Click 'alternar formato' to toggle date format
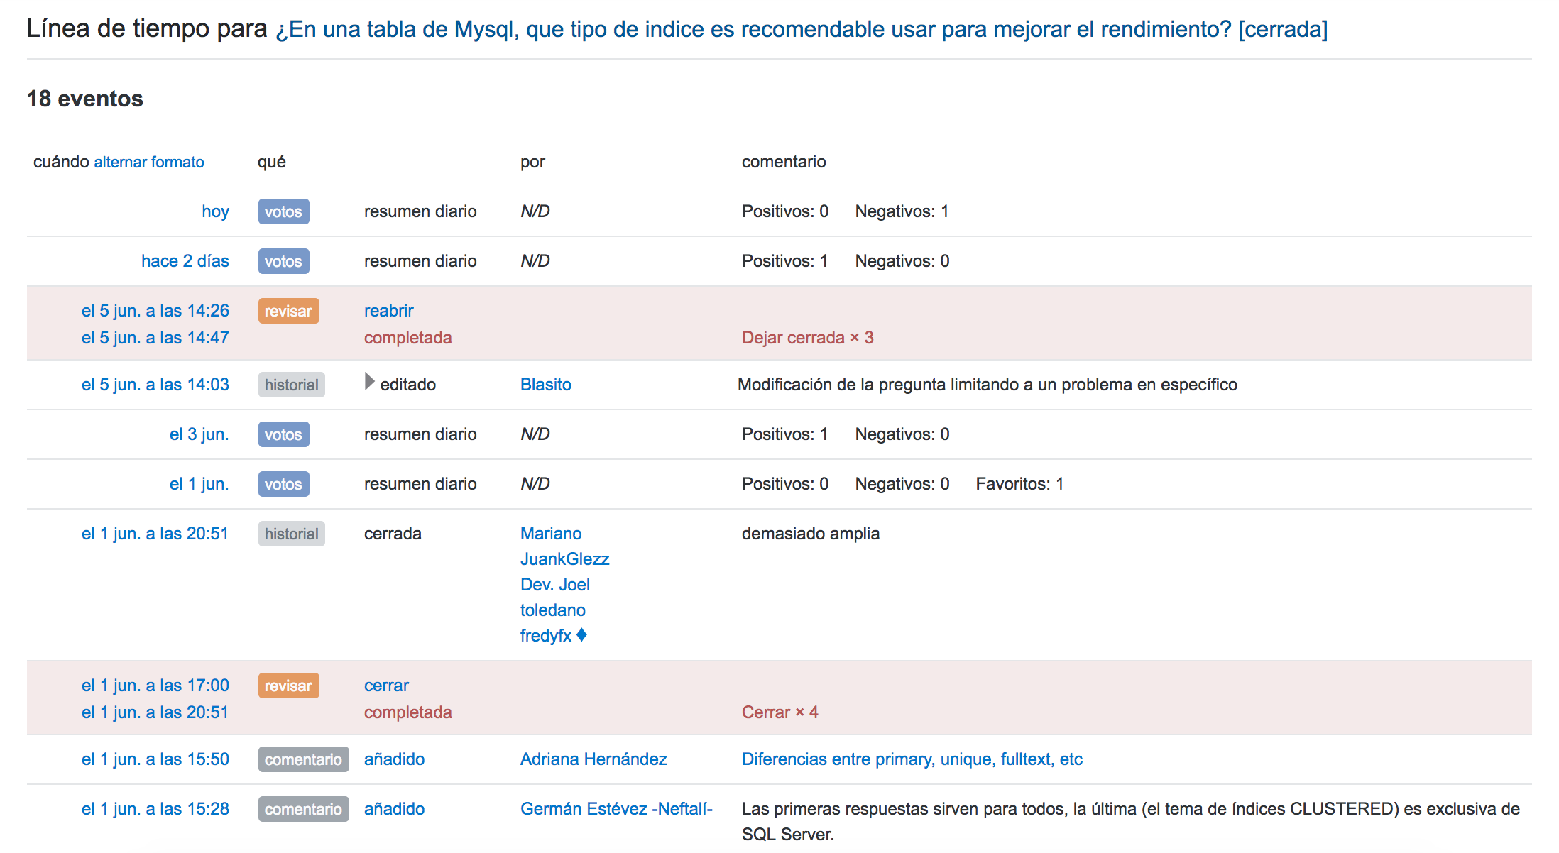Image resolution: width=1559 pixels, height=853 pixels. click(149, 162)
